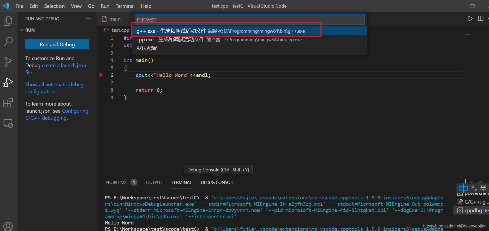Viewport: 489px width, 231px height.
Task: Click the 中 input method indicator
Action: pos(463,188)
